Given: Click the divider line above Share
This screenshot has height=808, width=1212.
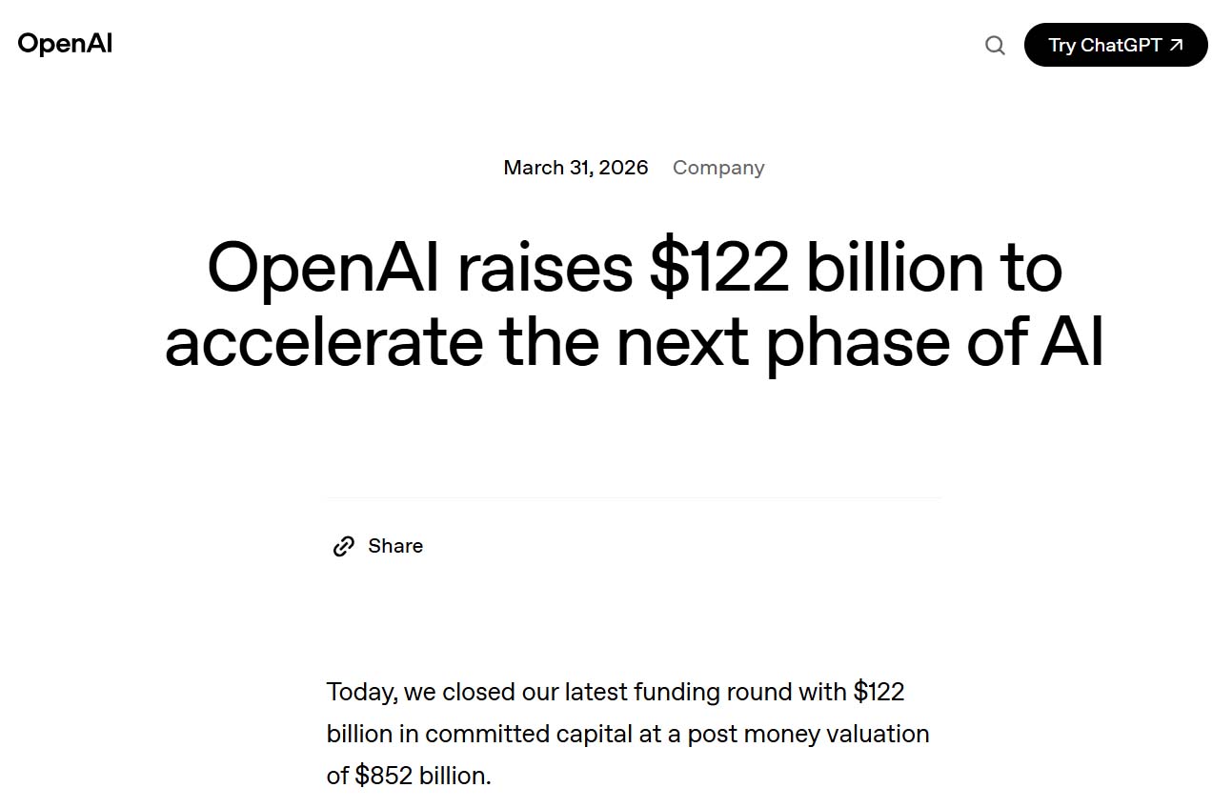Looking at the screenshot, I should pyautogui.click(x=634, y=497).
